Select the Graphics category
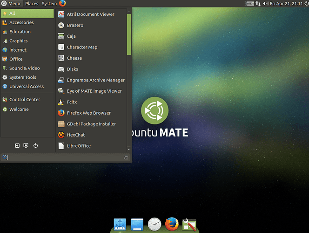The image size is (309, 233). (27, 41)
